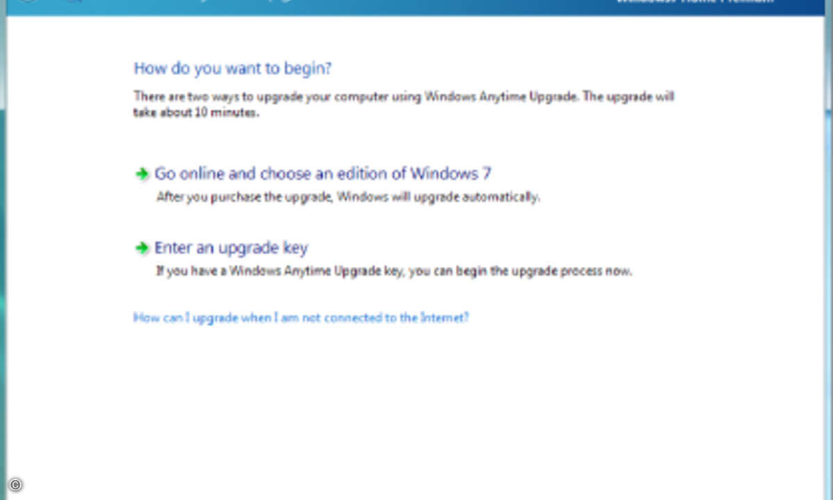Open 'How can I upgrade when not connected' help link

coord(301,317)
